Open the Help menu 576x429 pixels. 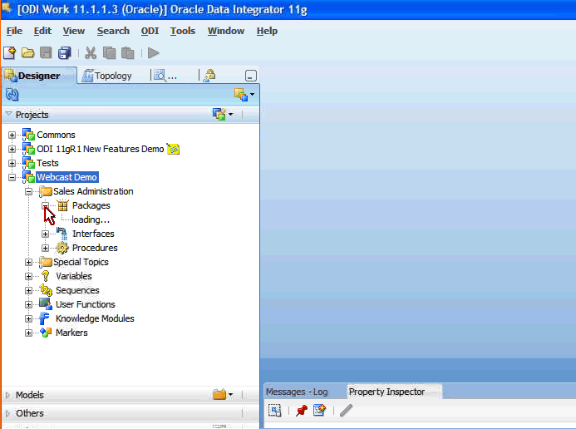[x=267, y=31]
